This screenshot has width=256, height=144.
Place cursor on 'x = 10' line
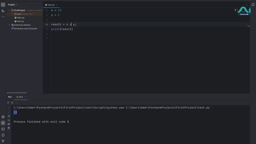pyautogui.click(x=56, y=10)
